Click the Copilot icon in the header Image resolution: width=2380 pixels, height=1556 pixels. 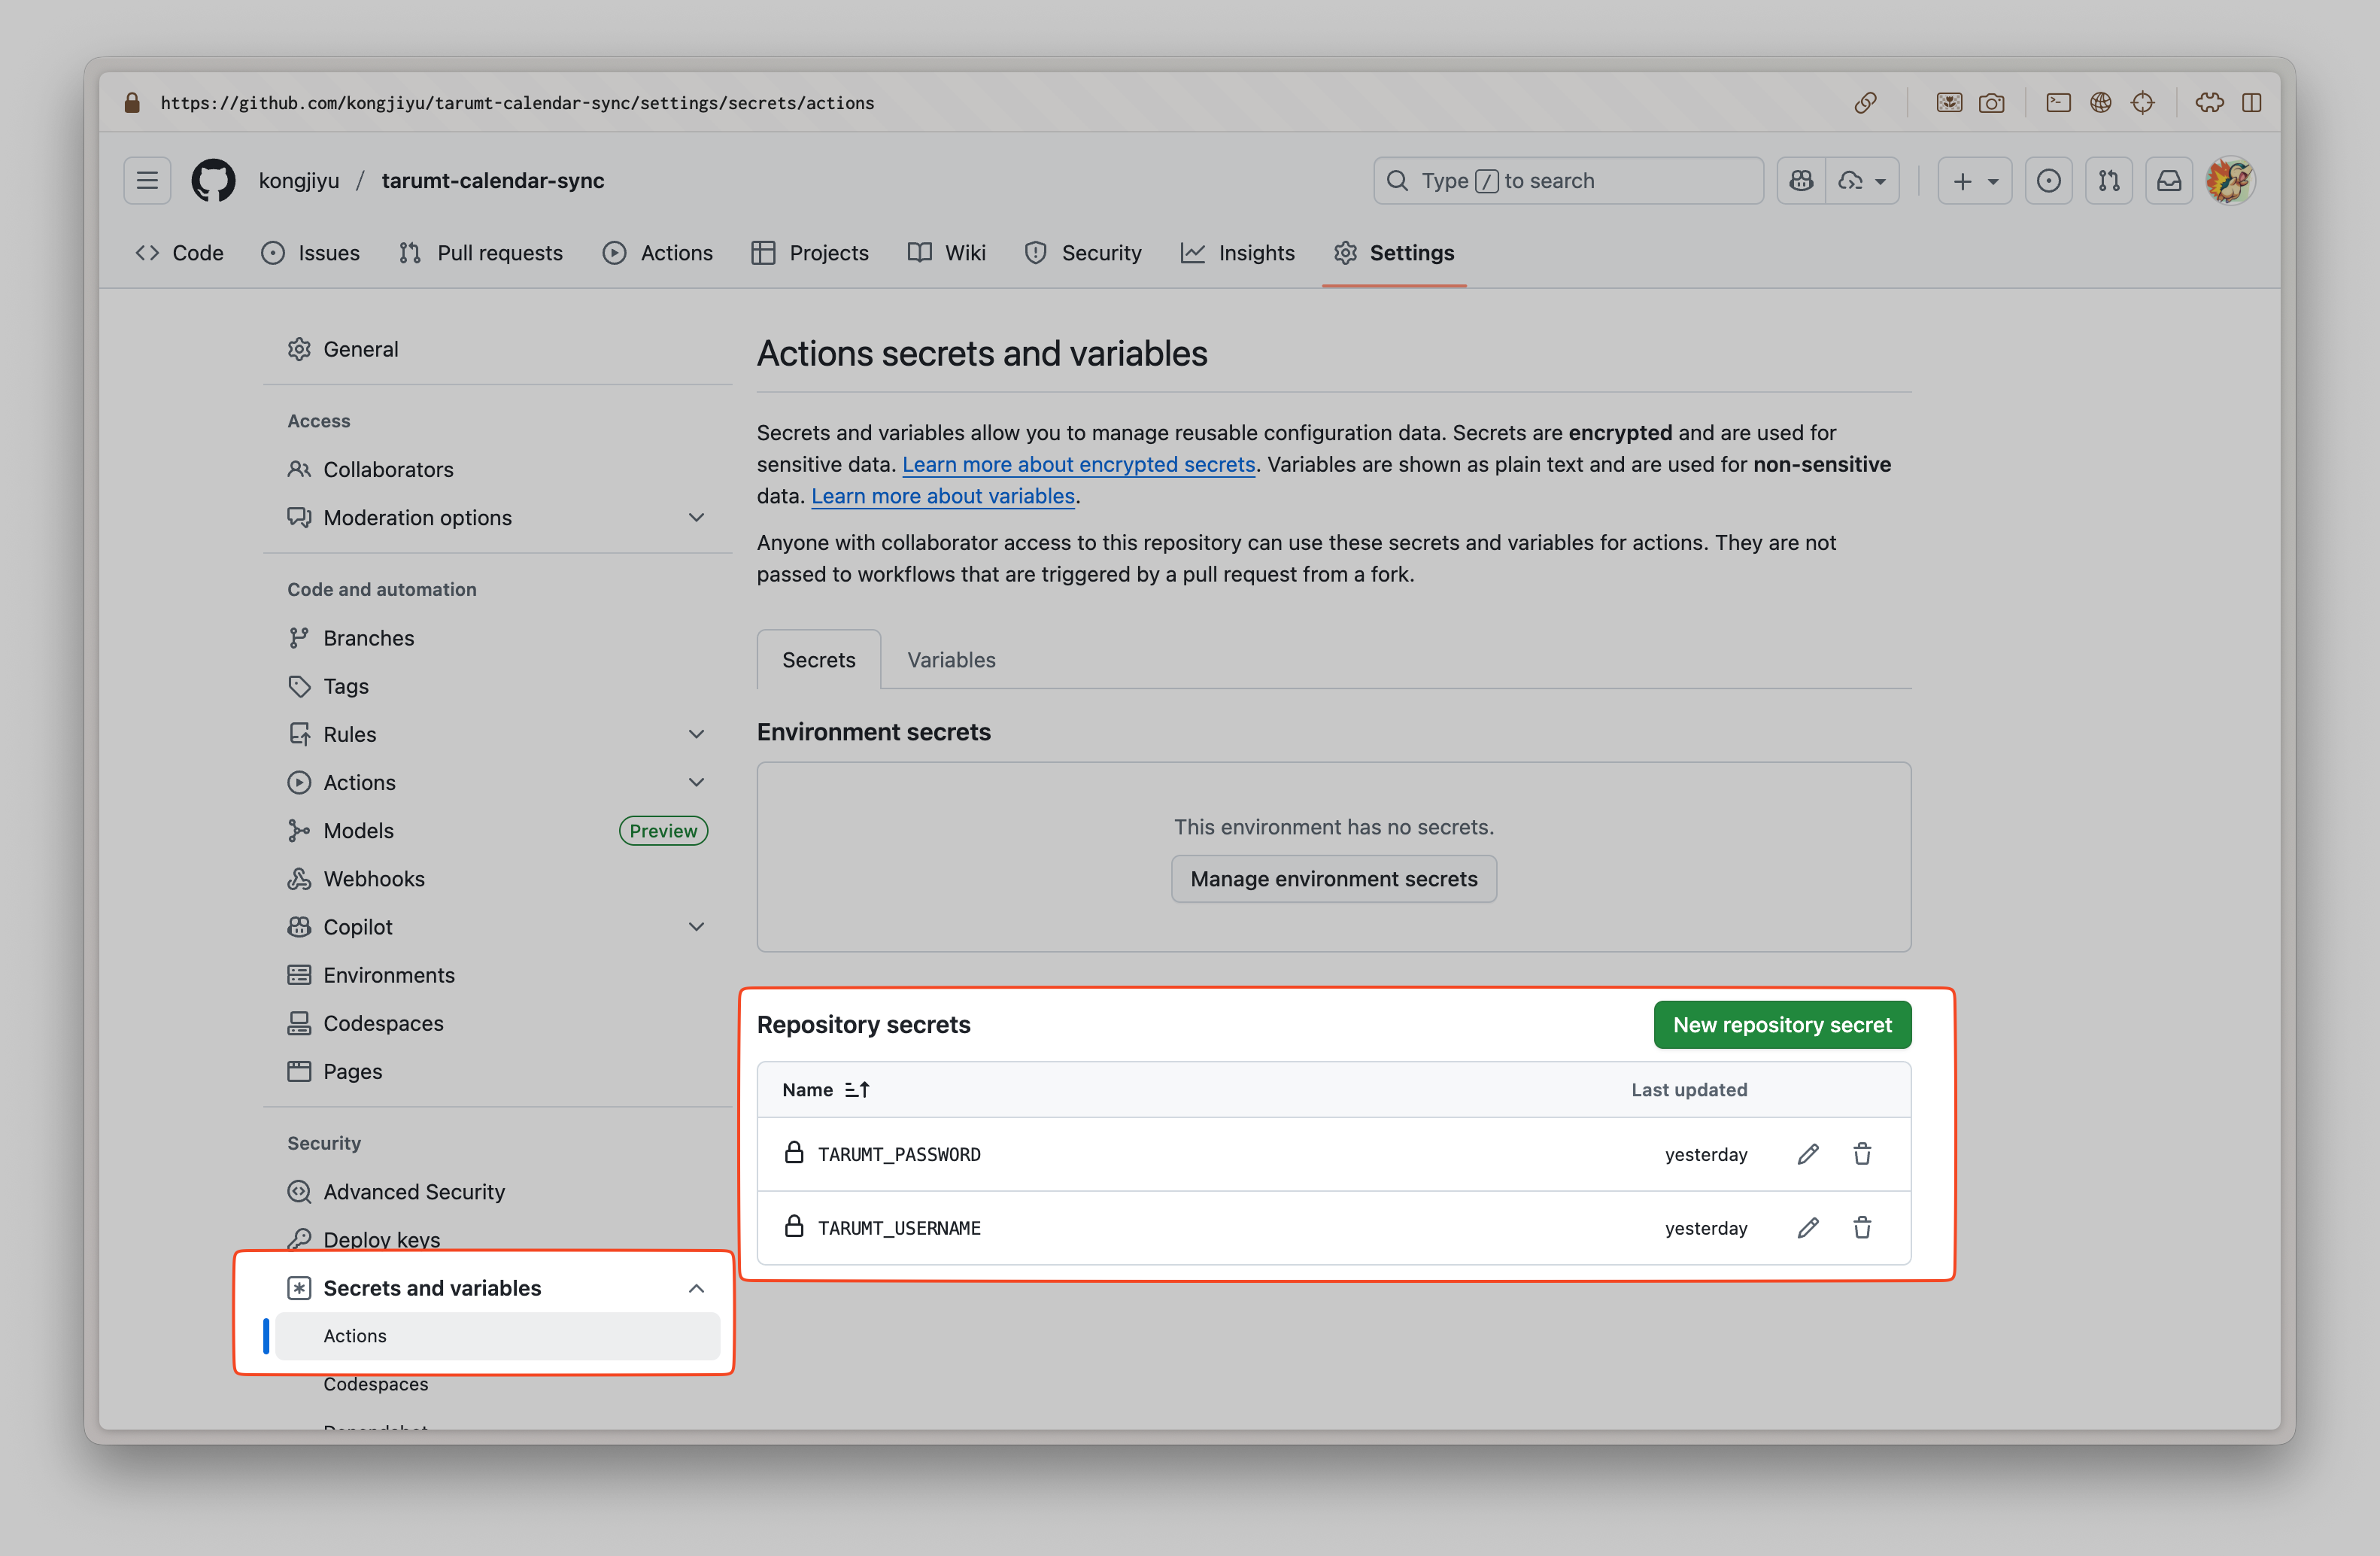1801,181
